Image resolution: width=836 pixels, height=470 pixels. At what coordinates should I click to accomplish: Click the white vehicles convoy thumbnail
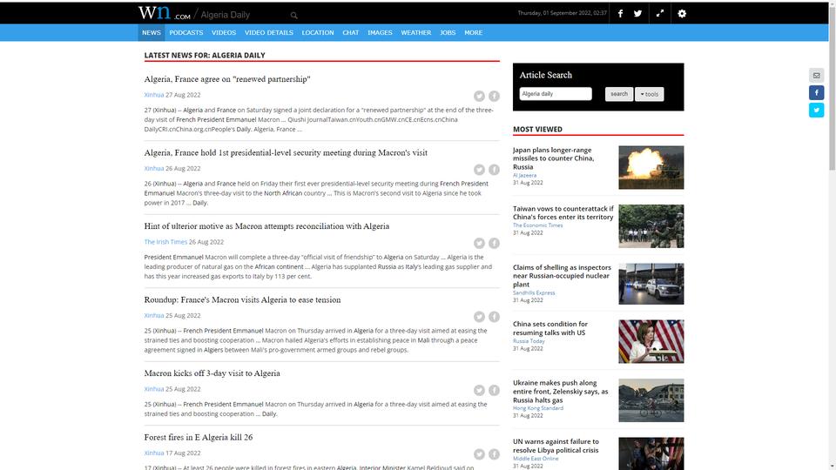coord(651,284)
